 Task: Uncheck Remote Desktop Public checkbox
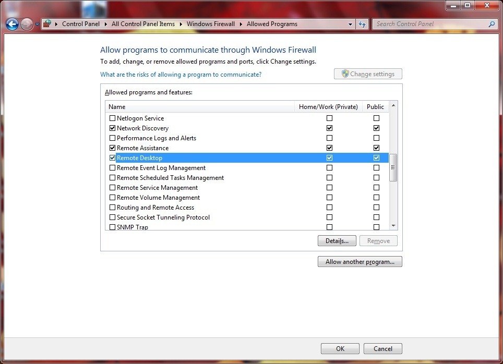point(376,158)
